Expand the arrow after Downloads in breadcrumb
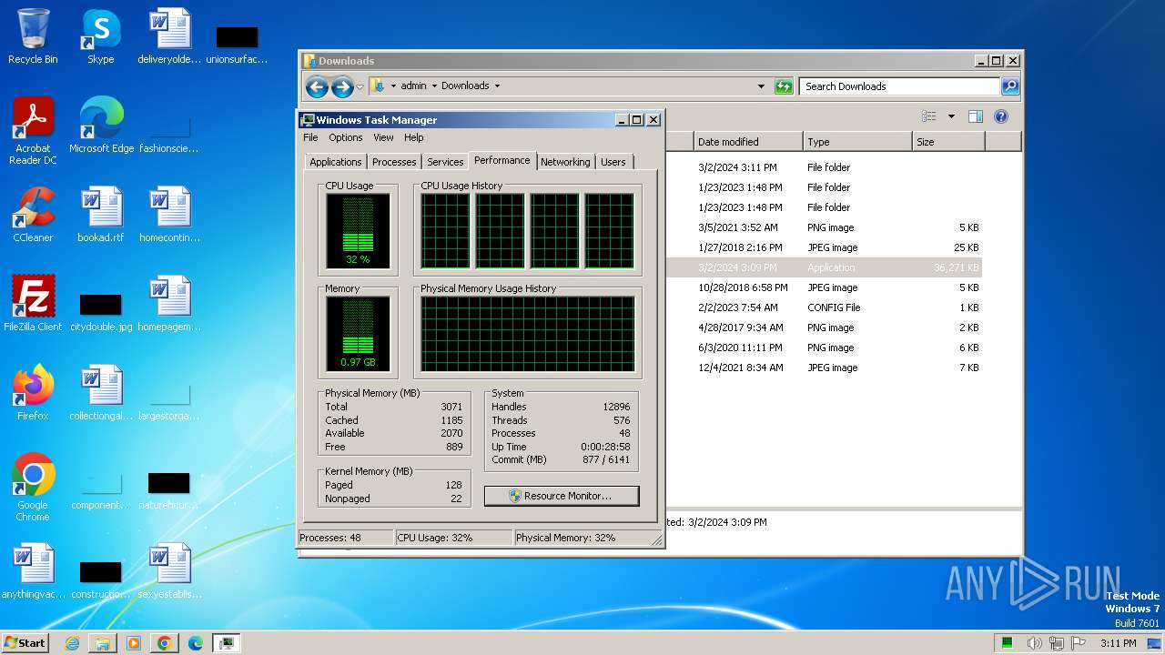1165x655 pixels. pos(497,86)
